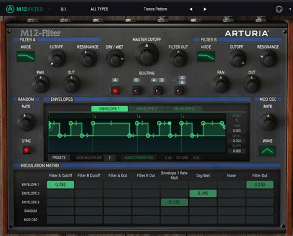
Task: Change the Filter A Out destination header
Action: tap(117, 175)
